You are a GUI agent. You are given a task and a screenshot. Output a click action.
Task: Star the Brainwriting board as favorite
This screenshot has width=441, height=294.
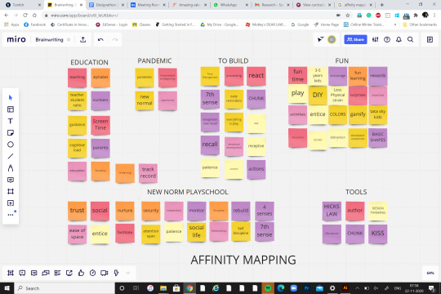coord(69,40)
